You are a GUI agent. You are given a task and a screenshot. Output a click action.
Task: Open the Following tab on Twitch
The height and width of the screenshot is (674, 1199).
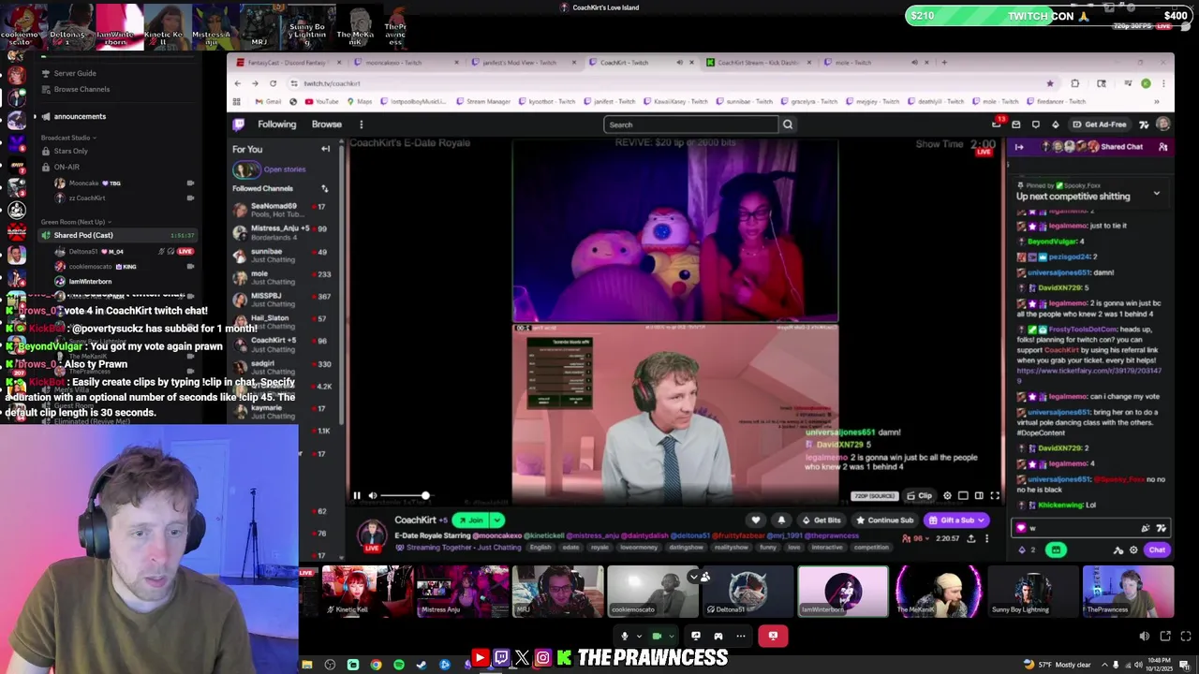coord(276,125)
